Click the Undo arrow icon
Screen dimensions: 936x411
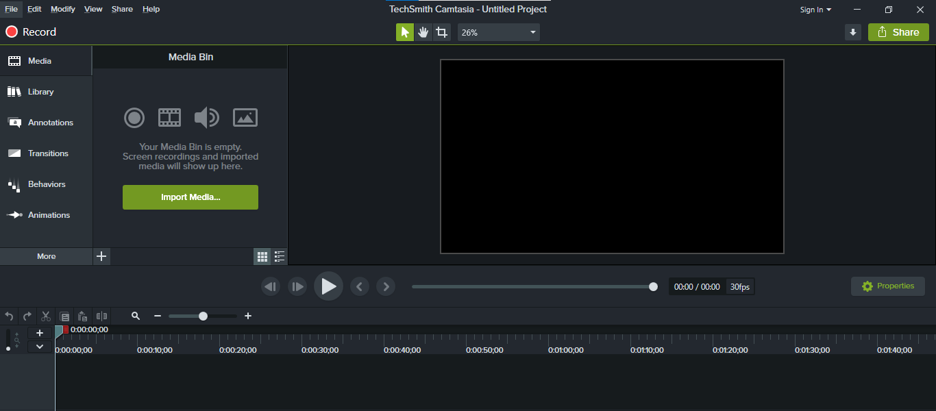pos(9,316)
